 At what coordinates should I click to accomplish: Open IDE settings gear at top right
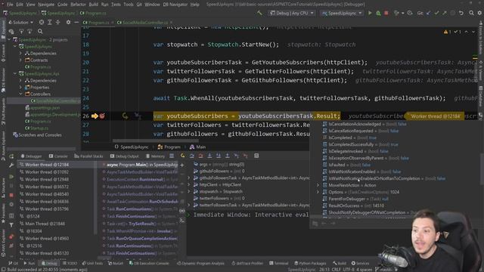[479, 13]
